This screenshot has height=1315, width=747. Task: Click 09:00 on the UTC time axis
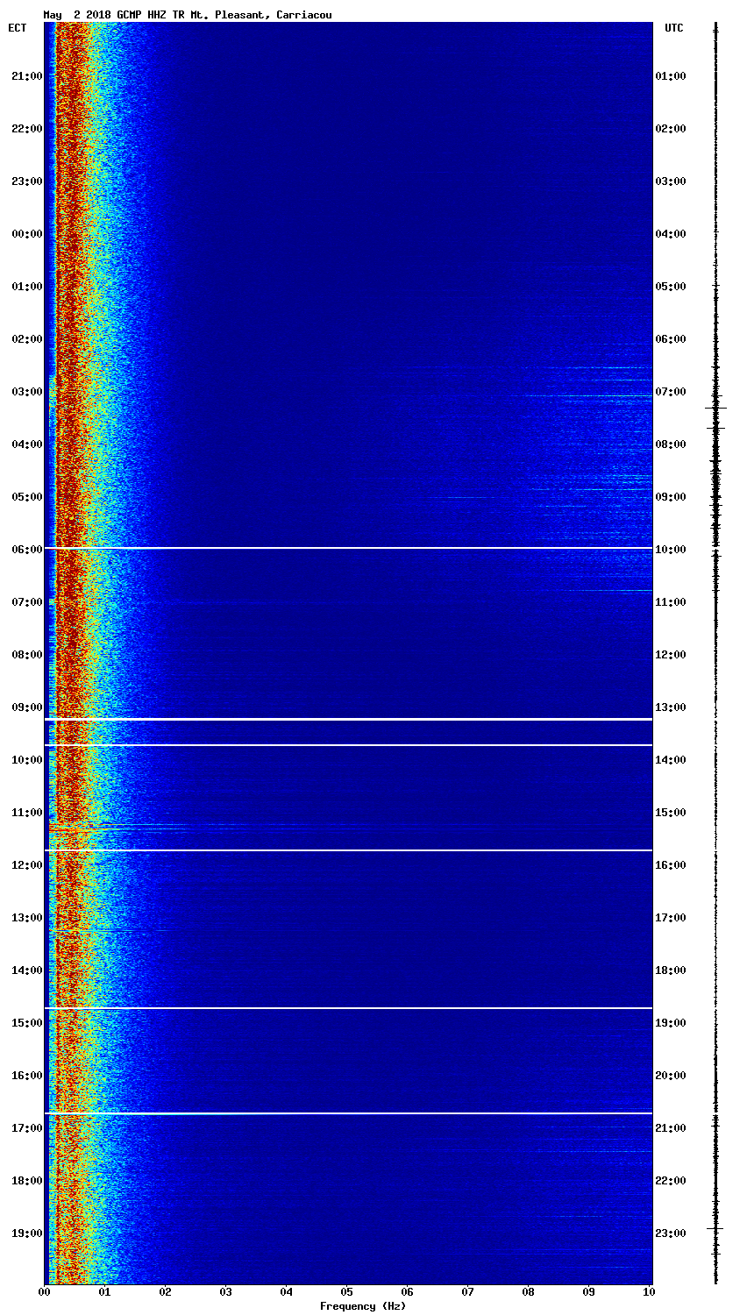pyautogui.click(x=671, y=497)
